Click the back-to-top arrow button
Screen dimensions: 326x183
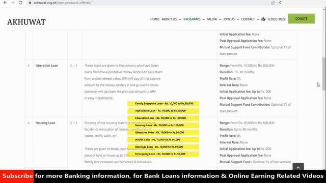[x=298, y=167]
